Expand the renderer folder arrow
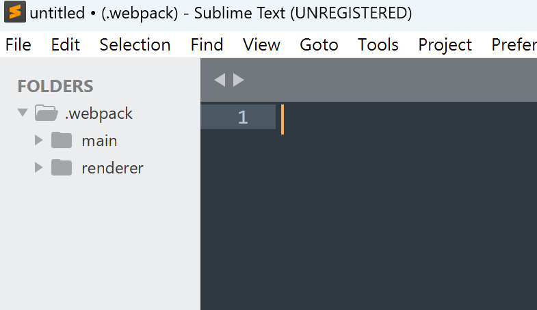Screen dimensions: 537x310 tap(39, 167)
